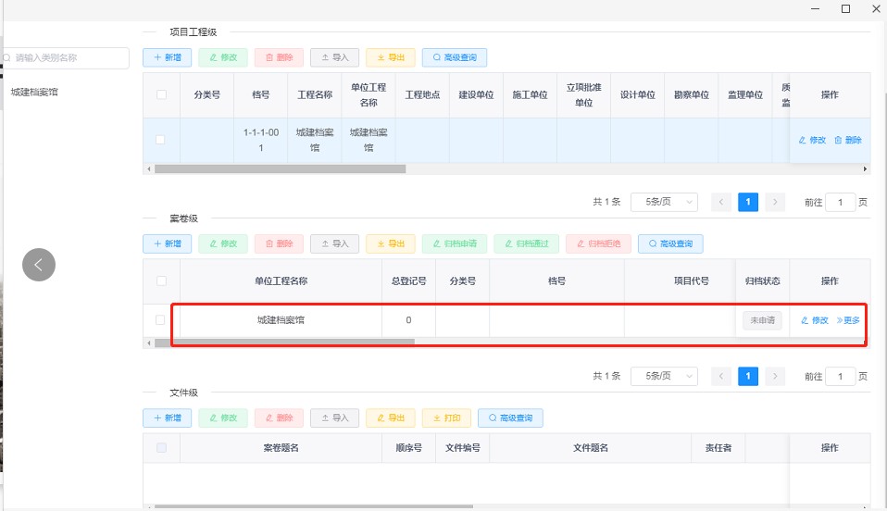Click 导出 in the 项目工程级 toolbar
Image resolution: width=887 pixels, height=511 pixels.
[x=391, y=57]
